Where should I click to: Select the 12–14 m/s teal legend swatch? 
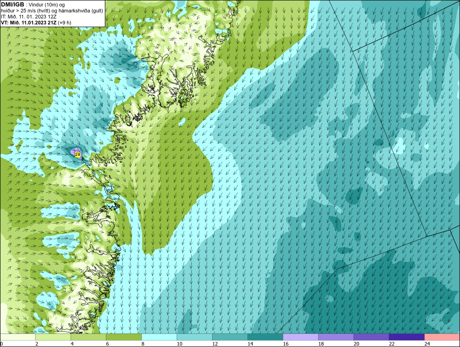pos(230,337)
